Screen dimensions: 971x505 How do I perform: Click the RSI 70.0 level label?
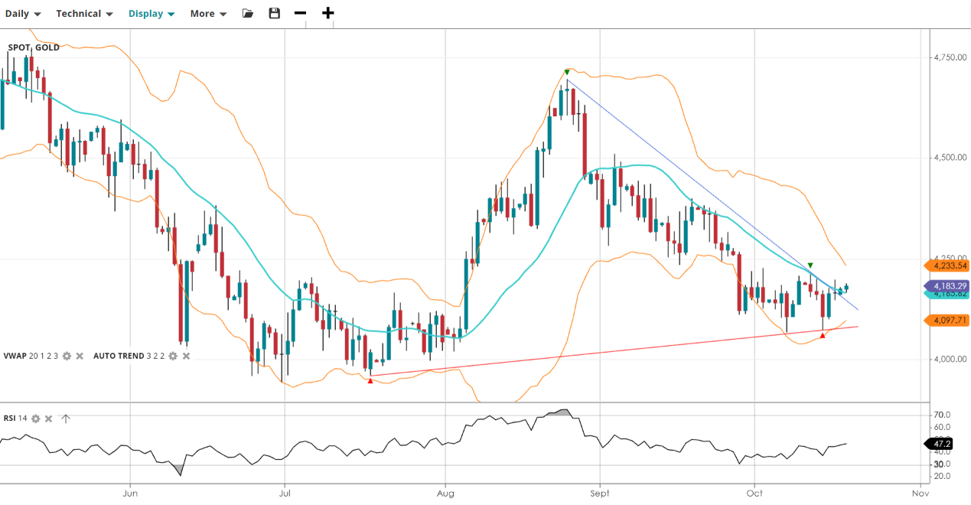942,415
